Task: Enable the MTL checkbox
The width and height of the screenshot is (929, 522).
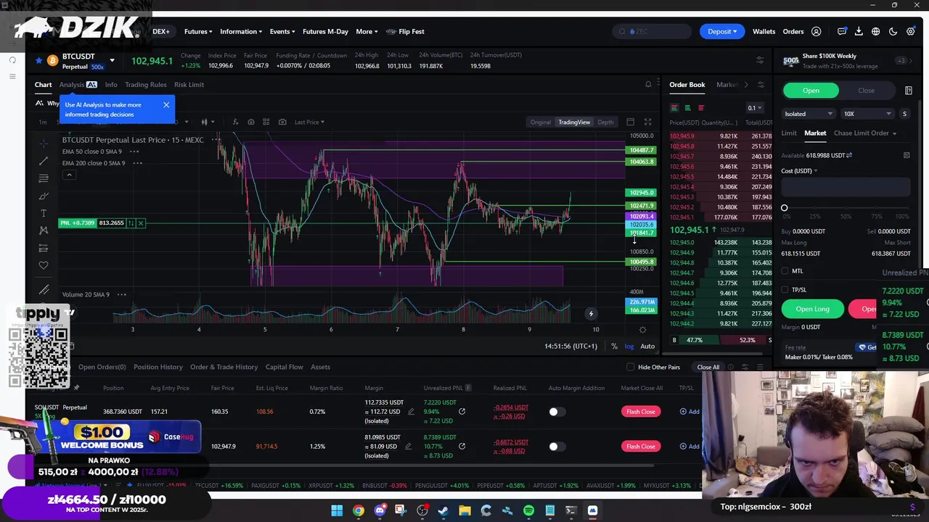Action: (785, 271)
